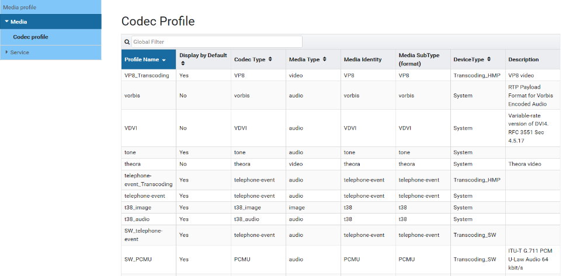
Task: Click the Media SubType (format) column header
Action: coord(419,60)
